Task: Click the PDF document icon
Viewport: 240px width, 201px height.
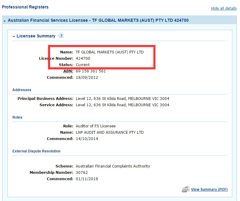Action: [x=185, y=189]
